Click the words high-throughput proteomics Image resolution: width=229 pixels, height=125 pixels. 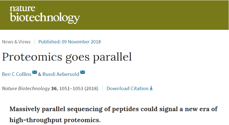[55, 120]
